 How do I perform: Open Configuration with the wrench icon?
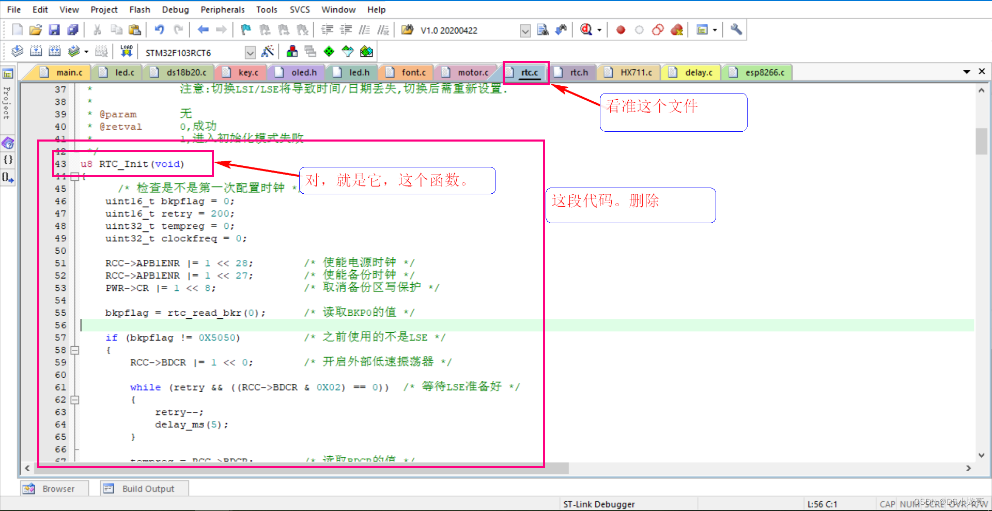point(736,30)
